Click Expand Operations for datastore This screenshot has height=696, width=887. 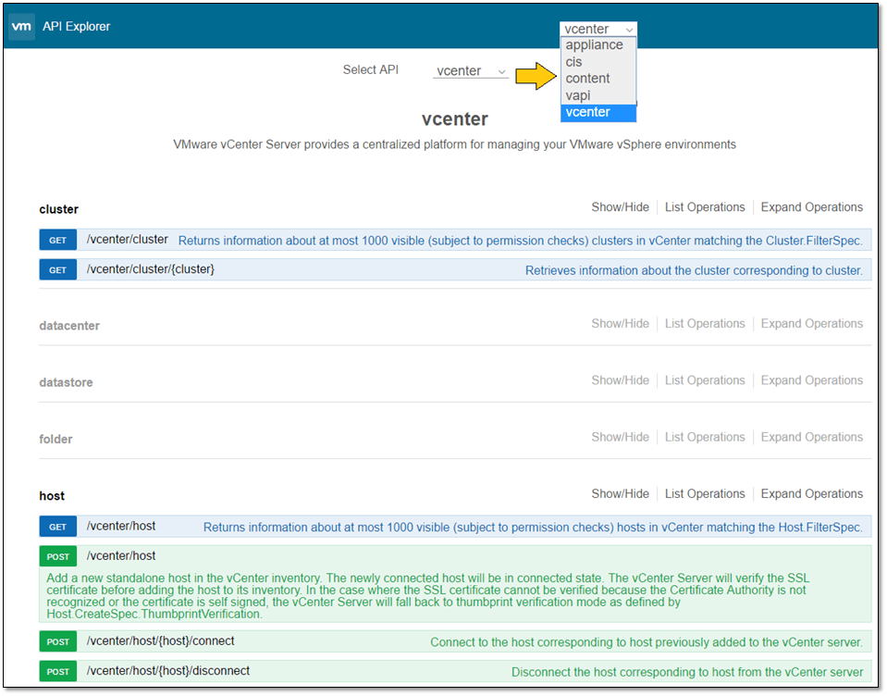pyautogui.click(x=811, y=380)
